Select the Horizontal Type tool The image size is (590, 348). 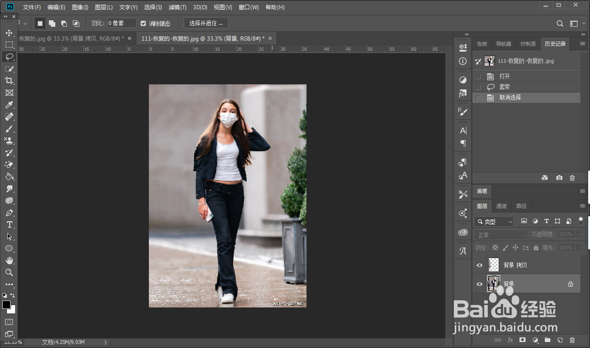[9, 224]
